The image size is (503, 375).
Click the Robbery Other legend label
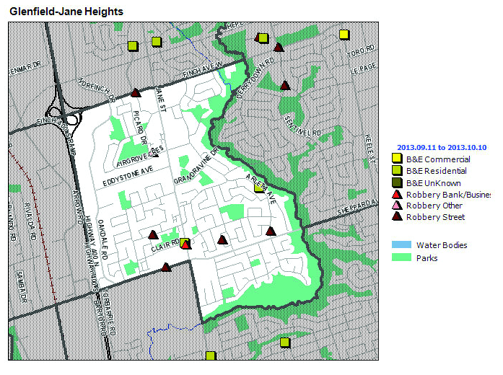pos(434,206)
